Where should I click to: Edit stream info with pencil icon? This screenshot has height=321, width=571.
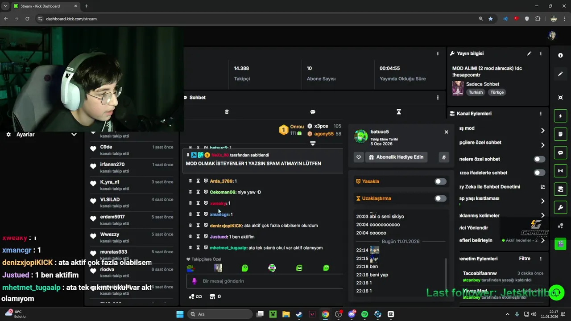pos(529,53)
